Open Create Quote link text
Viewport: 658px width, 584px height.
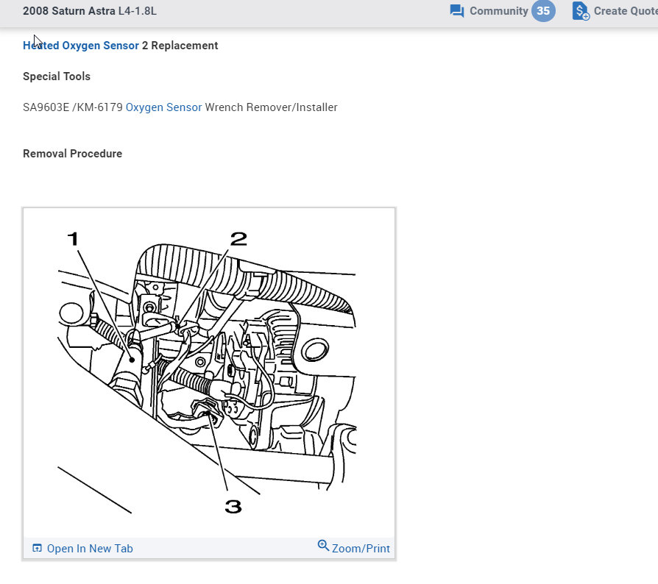[626, 11]
